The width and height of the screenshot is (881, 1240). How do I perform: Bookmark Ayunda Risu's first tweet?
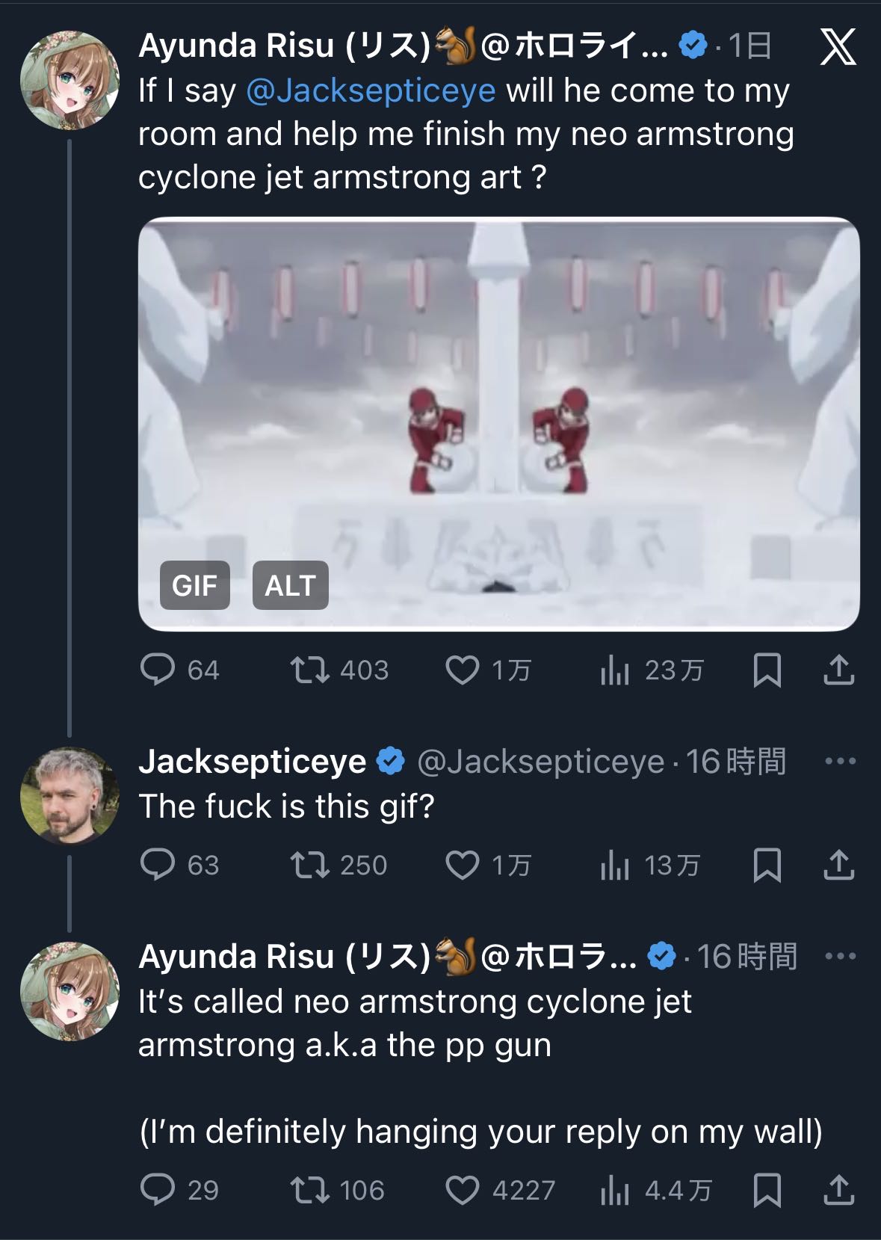coord(767,670)
